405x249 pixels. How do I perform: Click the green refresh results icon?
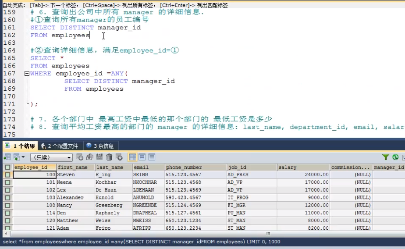coord(395,157)
